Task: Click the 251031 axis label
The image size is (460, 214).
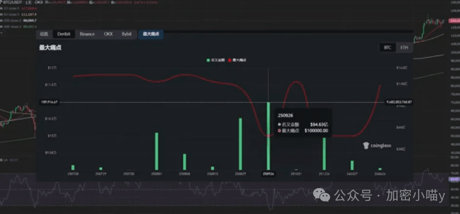Action: tap(296, 174)
